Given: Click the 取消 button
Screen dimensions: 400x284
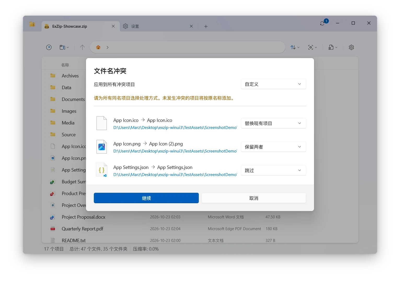Looking at the screenshot, I should (254, 198).
